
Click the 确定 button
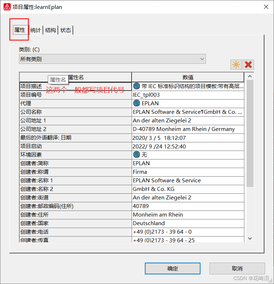click(x=173, y=268)
